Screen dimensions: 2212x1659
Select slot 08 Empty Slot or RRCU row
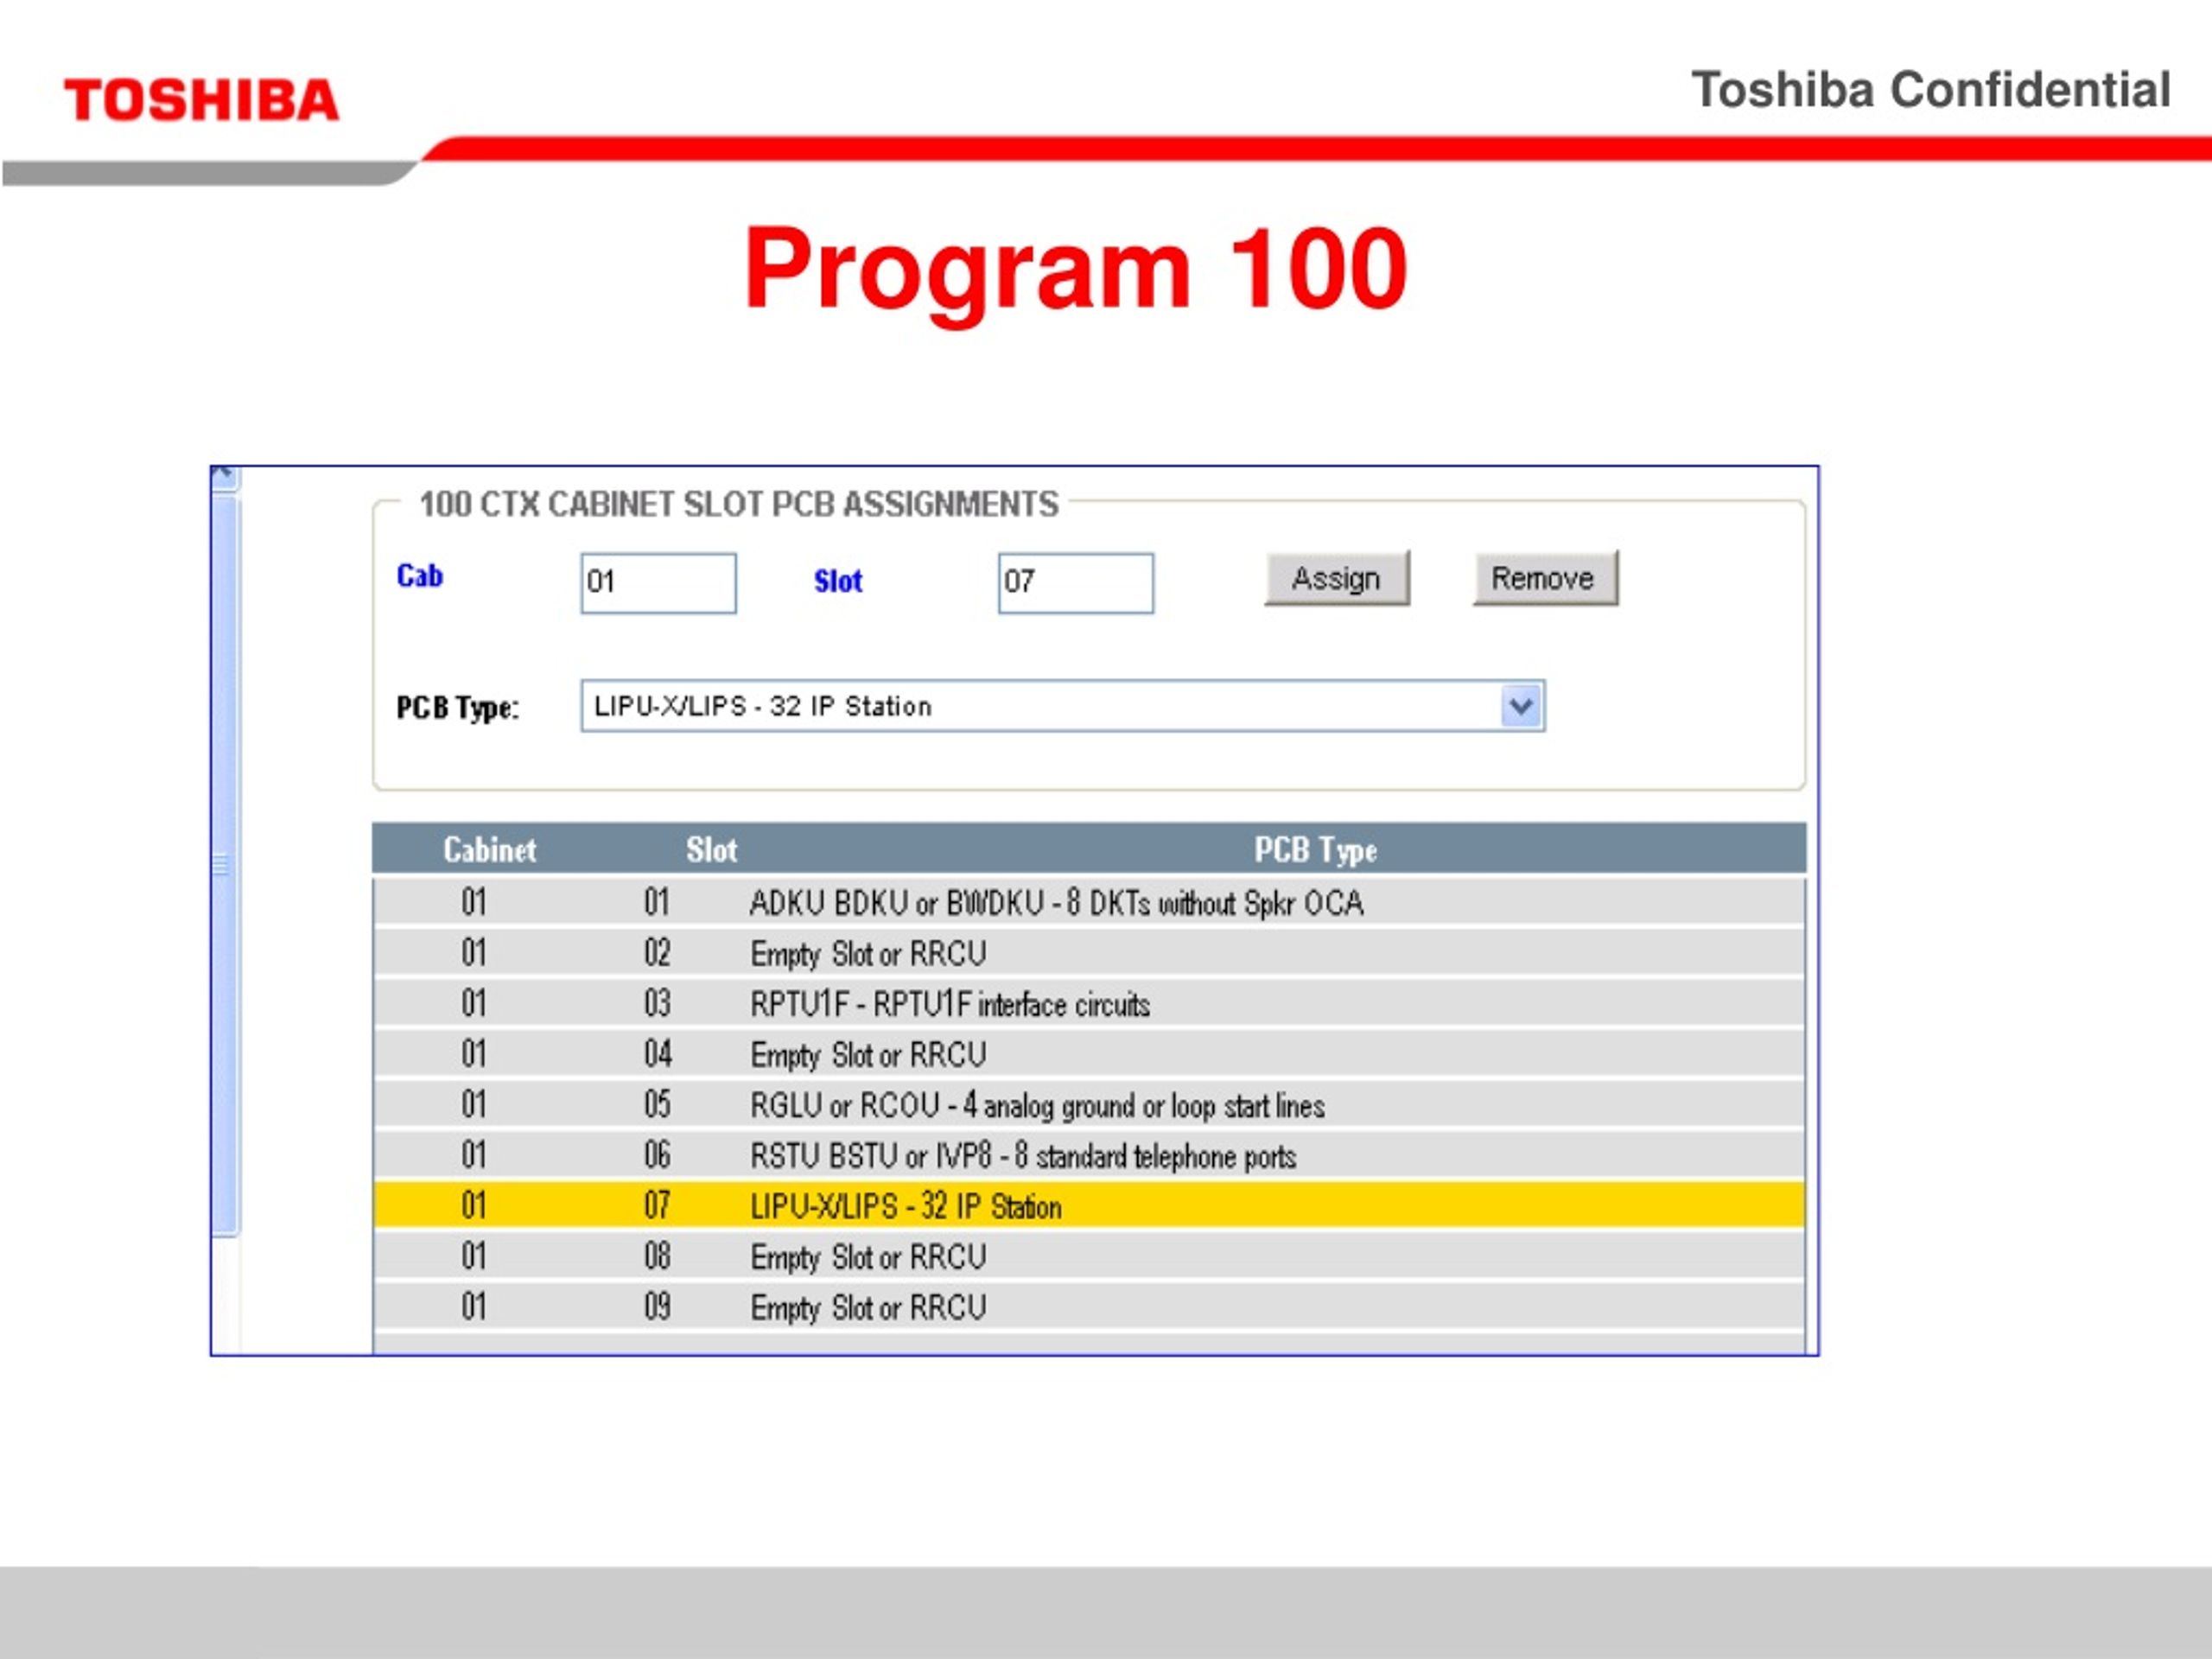[x=1089, y=1257]
